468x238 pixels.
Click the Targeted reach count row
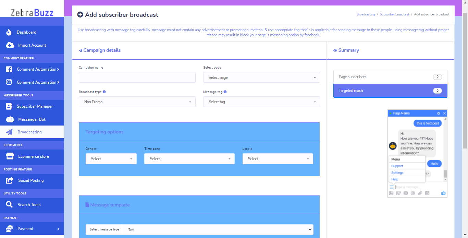point(390,91)
